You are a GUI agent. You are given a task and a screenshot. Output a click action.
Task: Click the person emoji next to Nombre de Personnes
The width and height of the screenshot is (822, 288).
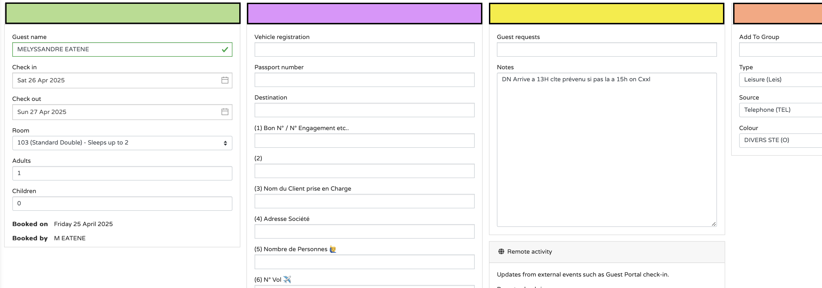coord(333,249)
